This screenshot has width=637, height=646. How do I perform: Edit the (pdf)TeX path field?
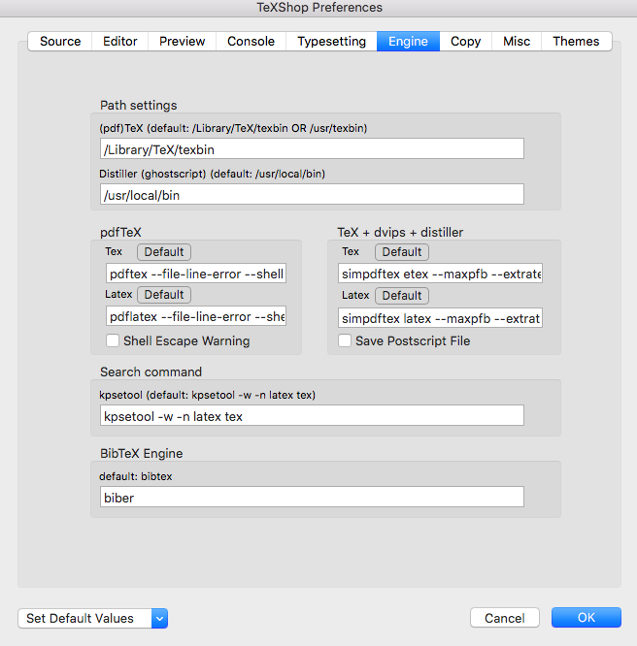point(312,148)
